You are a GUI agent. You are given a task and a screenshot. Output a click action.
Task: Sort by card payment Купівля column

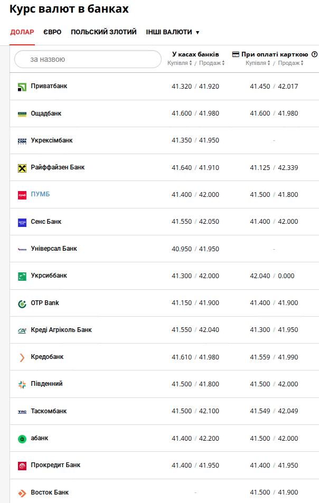[258, 63]
